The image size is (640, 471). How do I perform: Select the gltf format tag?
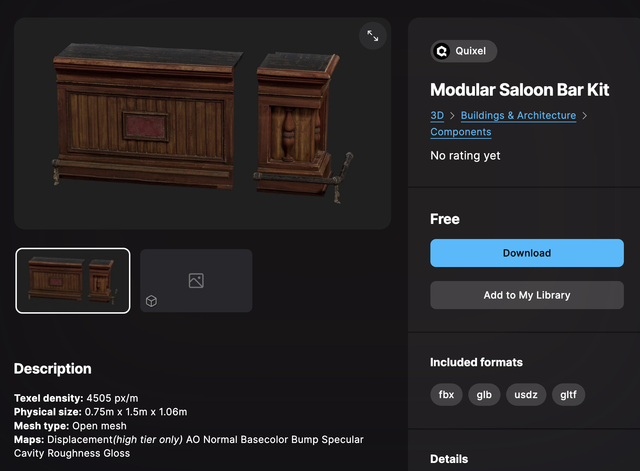[x=568, y=395]
